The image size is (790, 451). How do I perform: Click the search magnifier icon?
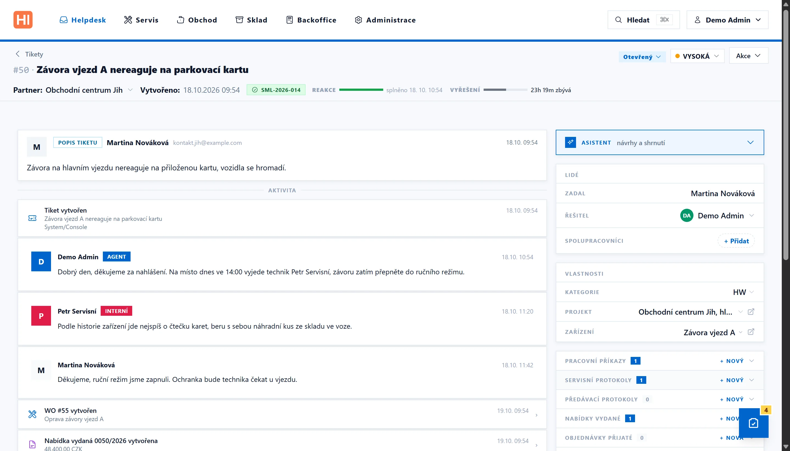click(x=619, y=20)
